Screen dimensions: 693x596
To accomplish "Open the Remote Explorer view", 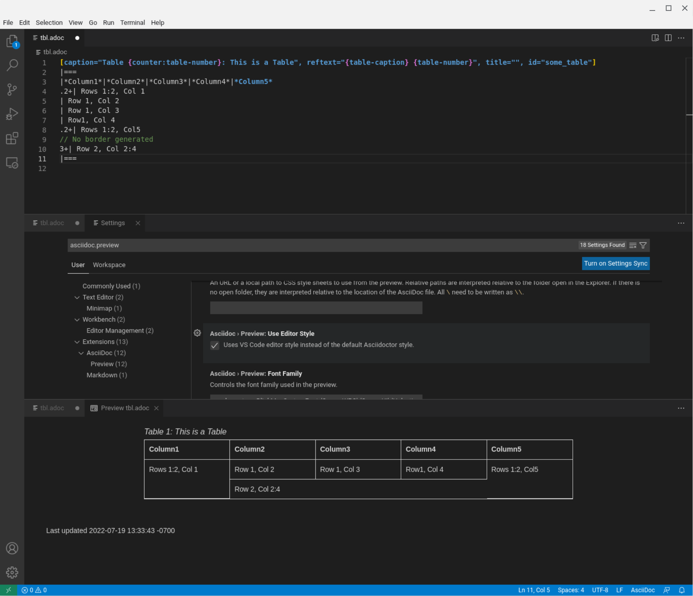I will point(12,163).
